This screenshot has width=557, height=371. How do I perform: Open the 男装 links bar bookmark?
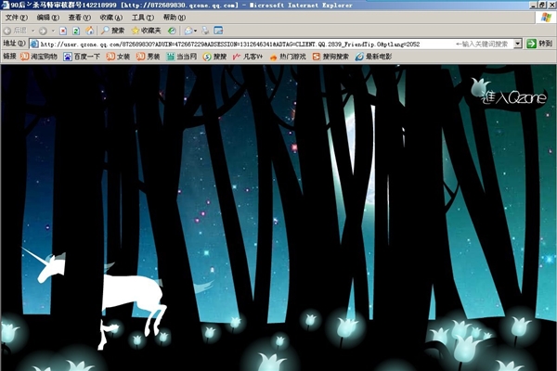pyautogui.click(x=149, y=57)
